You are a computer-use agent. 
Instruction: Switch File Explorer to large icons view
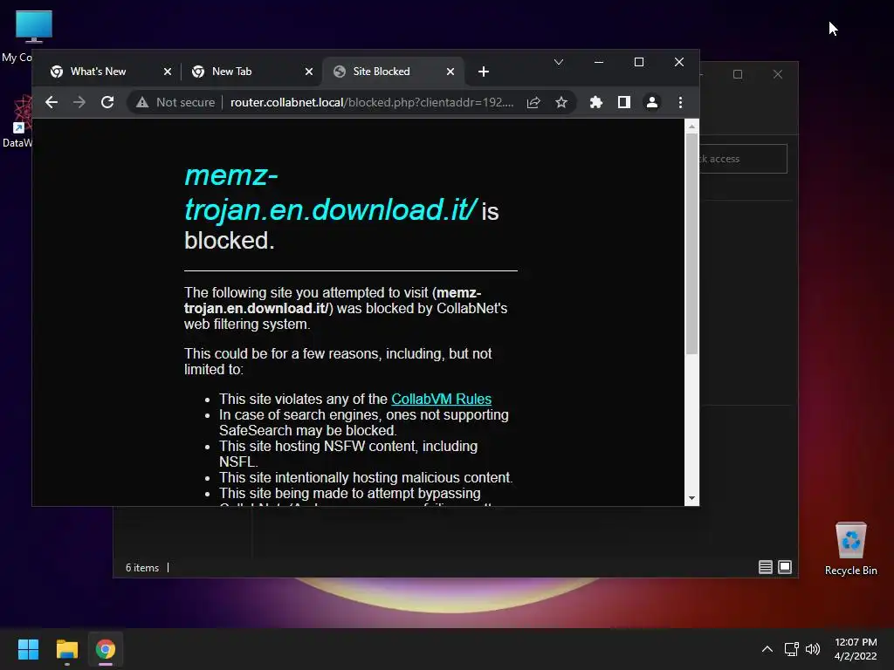coord(785,567)
